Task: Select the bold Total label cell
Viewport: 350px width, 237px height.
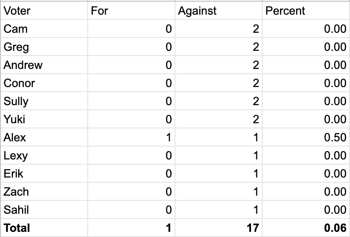Action: click(x=44, y=228)
